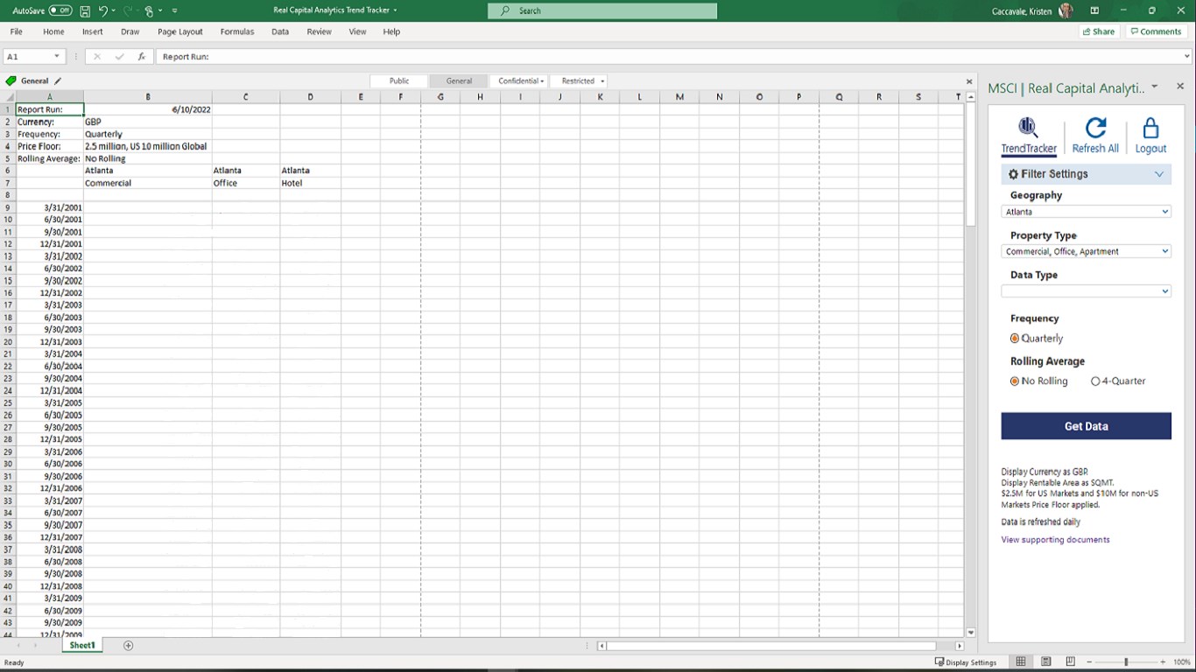Close the sensitivity label bar
Image resolution: width=1196 pixels, height=672 pixels.
tap(969, 81)
